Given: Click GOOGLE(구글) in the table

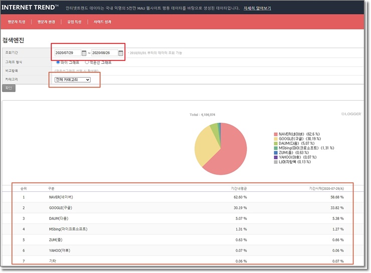Looking at the screenshot, I should [x=60, y=208].
